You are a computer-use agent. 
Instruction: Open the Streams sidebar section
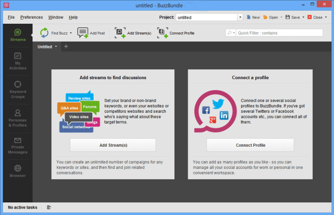pos(18,35)
